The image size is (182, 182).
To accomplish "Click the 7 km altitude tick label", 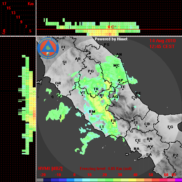I will 26,27.
